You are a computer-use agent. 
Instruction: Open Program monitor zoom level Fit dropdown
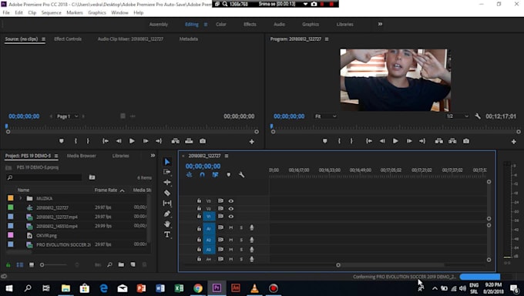pos(325,116)
